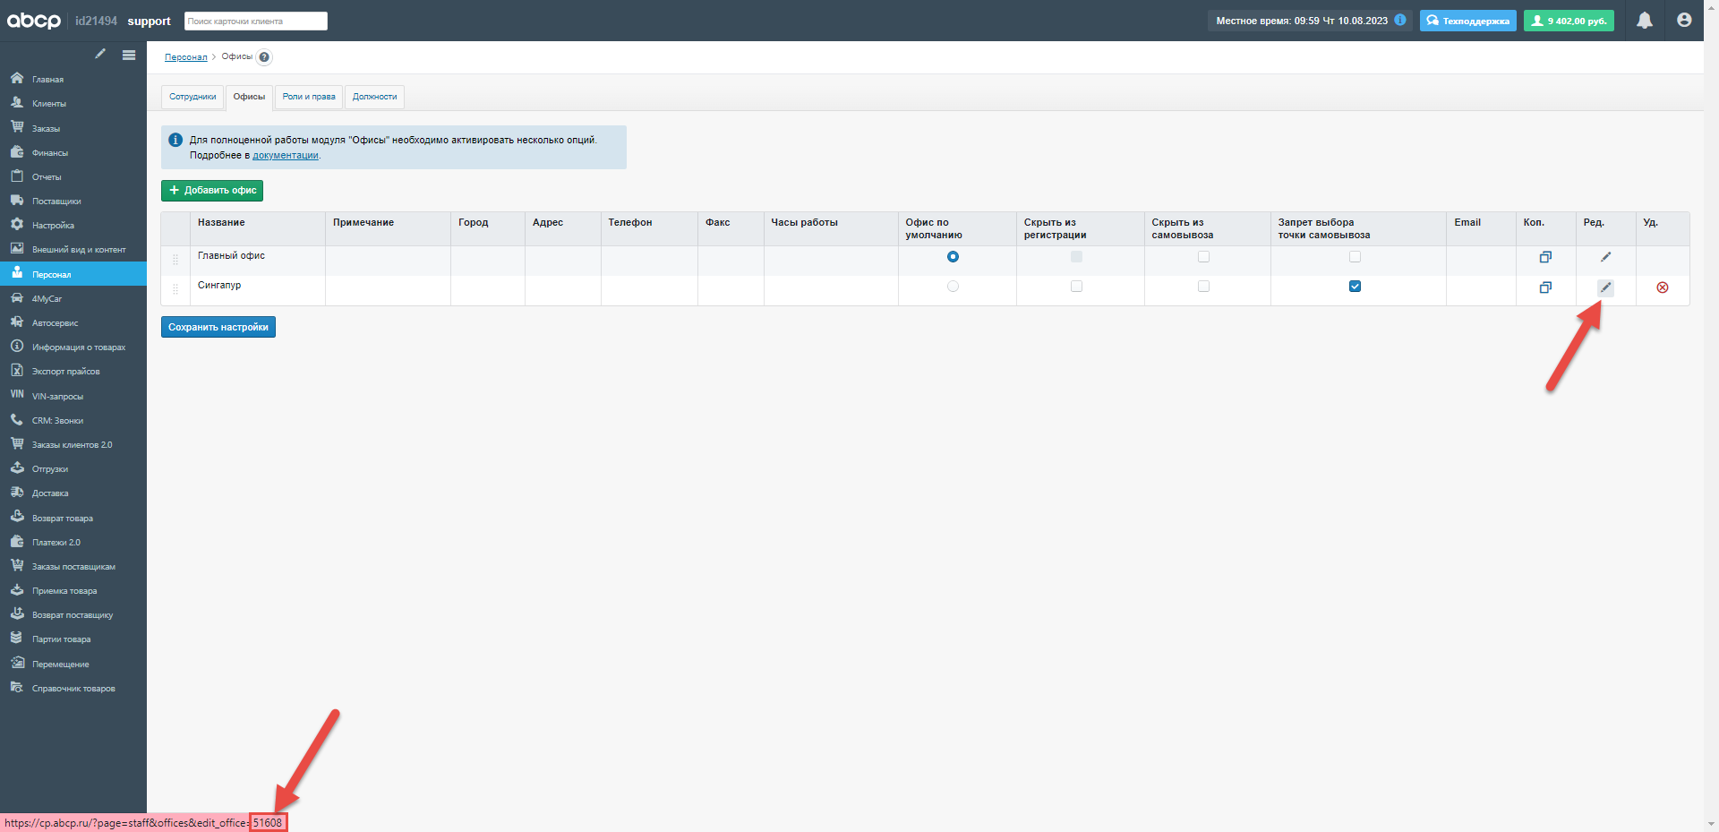Open Приемка товара section
This screenshot has width=1719, height=832.
[73, 591]
